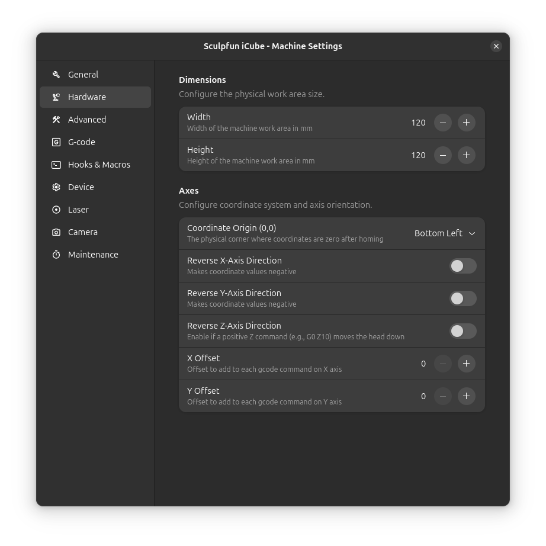Click the Camera settings icon
The height and width of the screenshot is (546, 546).
[x=56, y=232]
